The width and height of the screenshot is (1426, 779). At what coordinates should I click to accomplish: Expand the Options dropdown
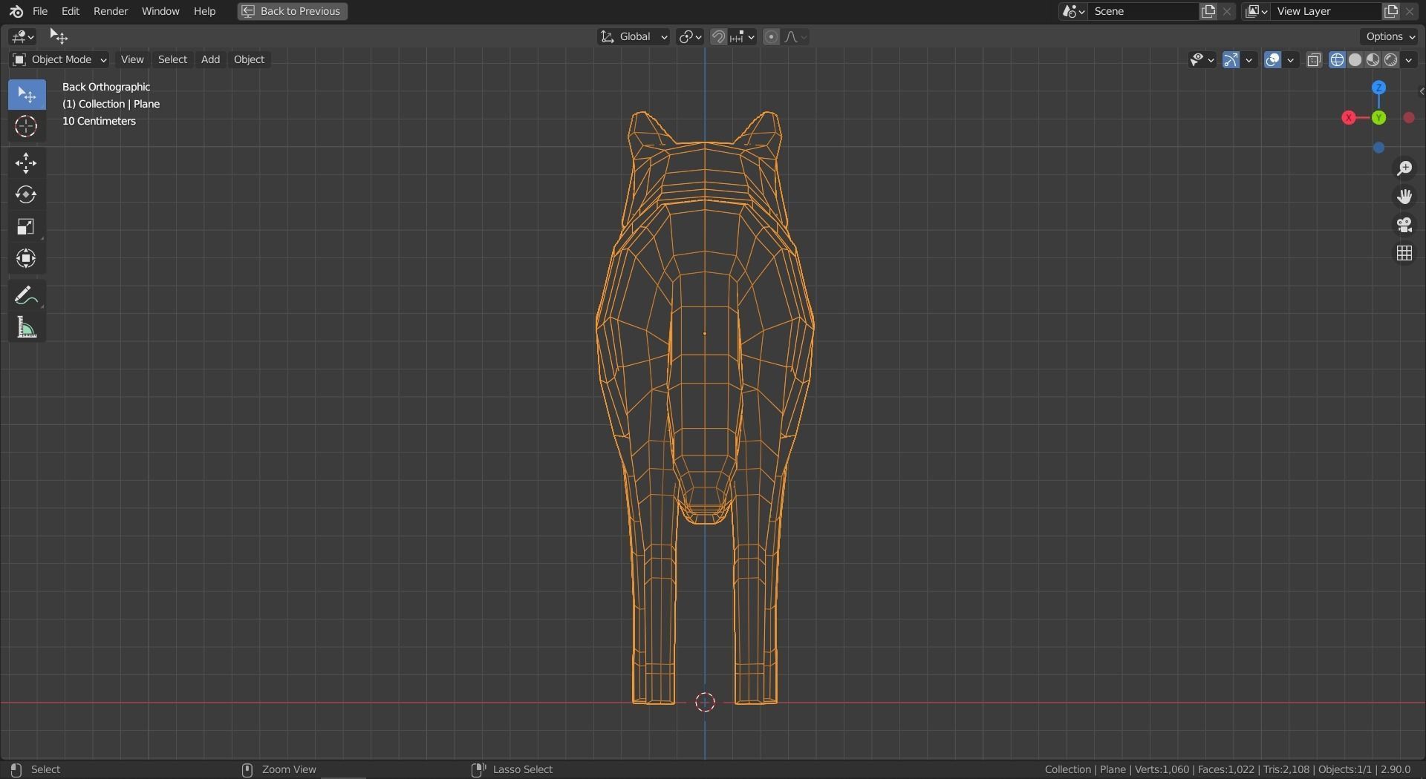click(x=1390, y=36)
